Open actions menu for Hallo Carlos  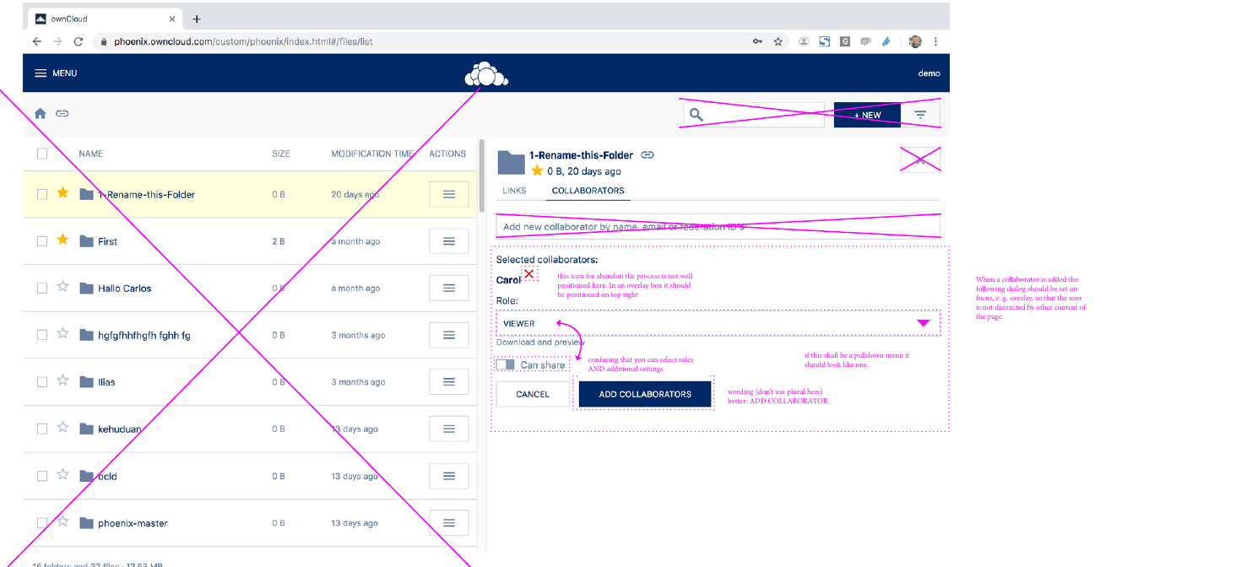point(449,288)
